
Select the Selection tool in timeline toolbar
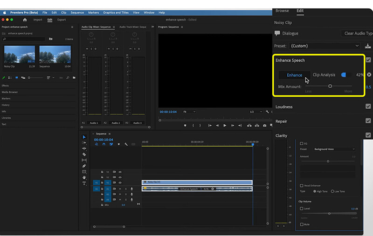coord(84,137)
